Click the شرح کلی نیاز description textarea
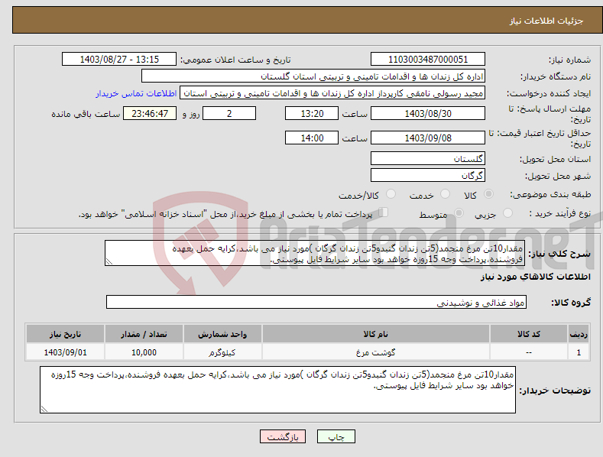 point(315,253)
